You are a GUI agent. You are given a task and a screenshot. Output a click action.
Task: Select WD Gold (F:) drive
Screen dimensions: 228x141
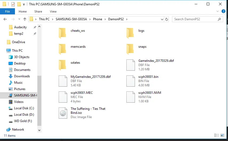(23, 121)
